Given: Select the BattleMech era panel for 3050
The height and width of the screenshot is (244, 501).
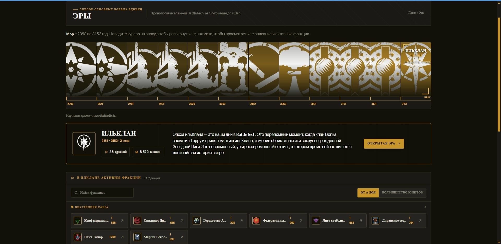Looking at the screenshot, I should point(233,70).
